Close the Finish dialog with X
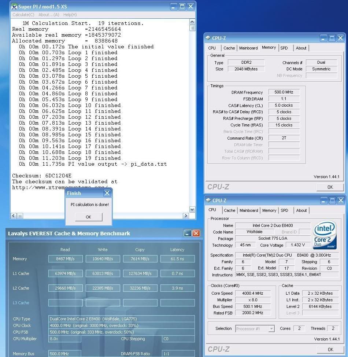Screen dimensions: 348x357 click(107, 193)
